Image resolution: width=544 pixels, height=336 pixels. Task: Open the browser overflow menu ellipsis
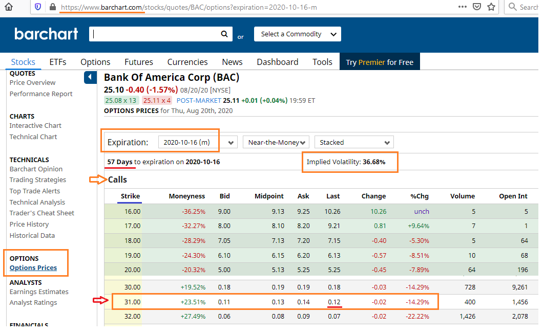pos(462,7)
